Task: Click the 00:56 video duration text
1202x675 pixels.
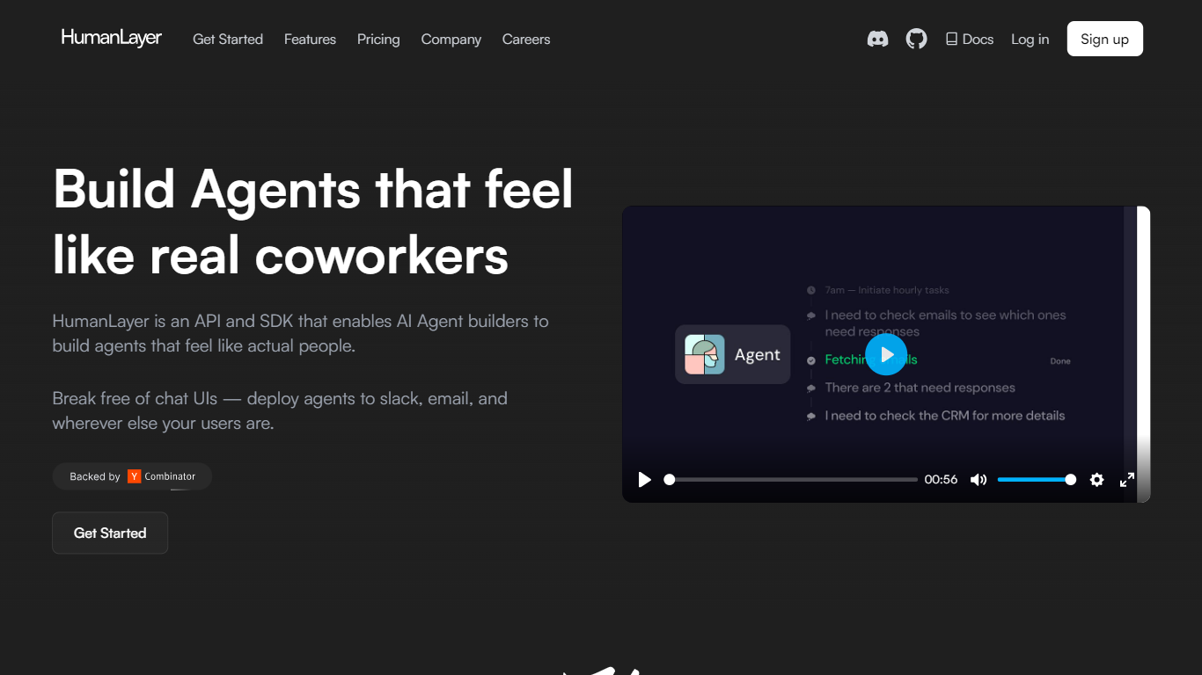Action: tap(941, 480)
